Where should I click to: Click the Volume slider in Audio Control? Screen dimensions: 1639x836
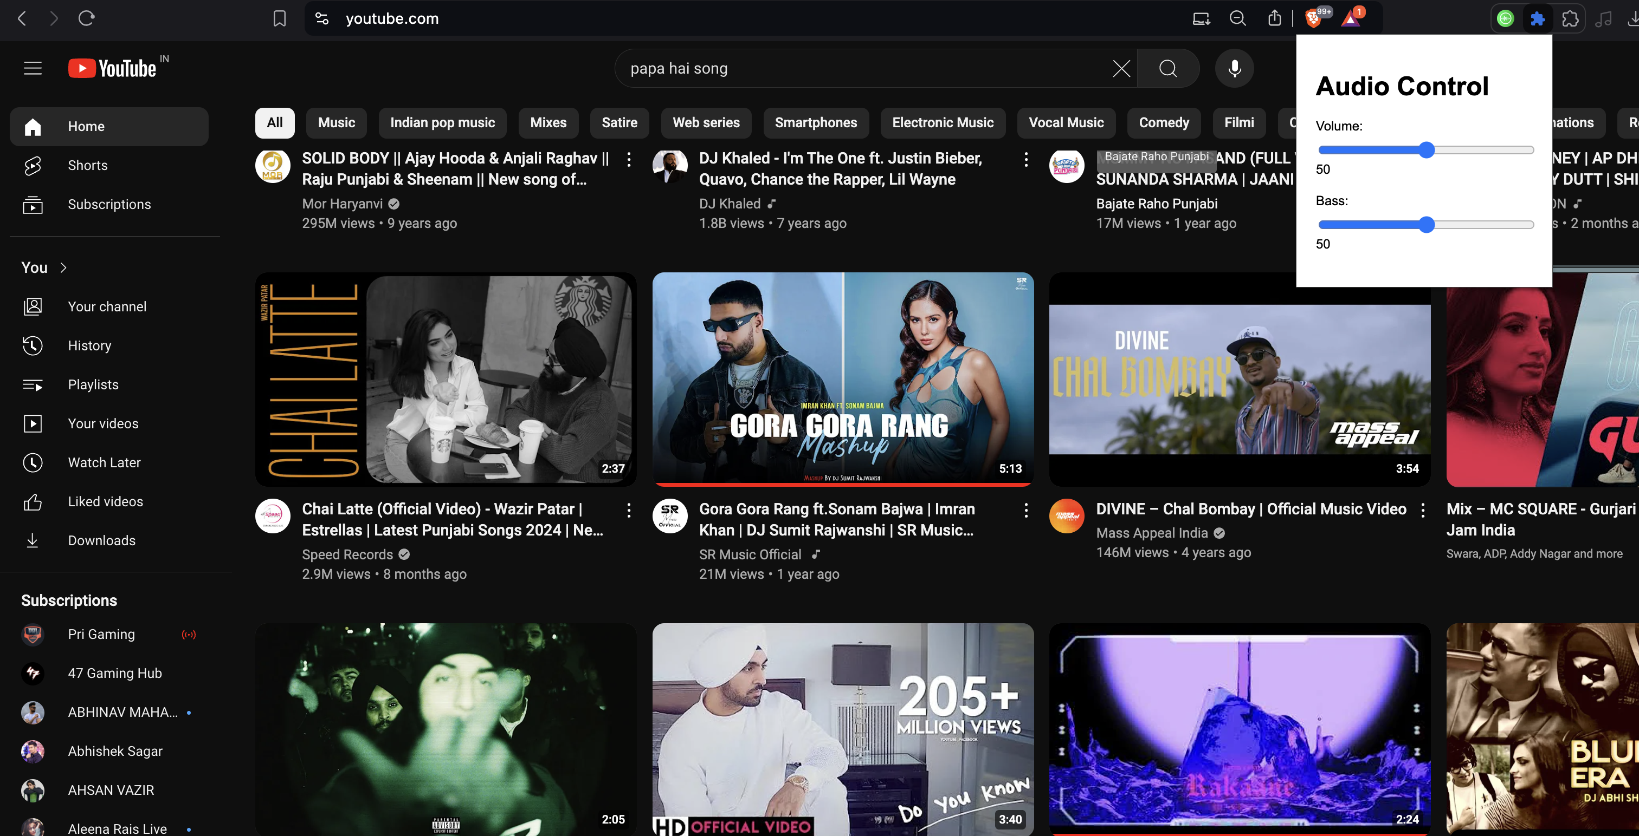[1426, 150]
